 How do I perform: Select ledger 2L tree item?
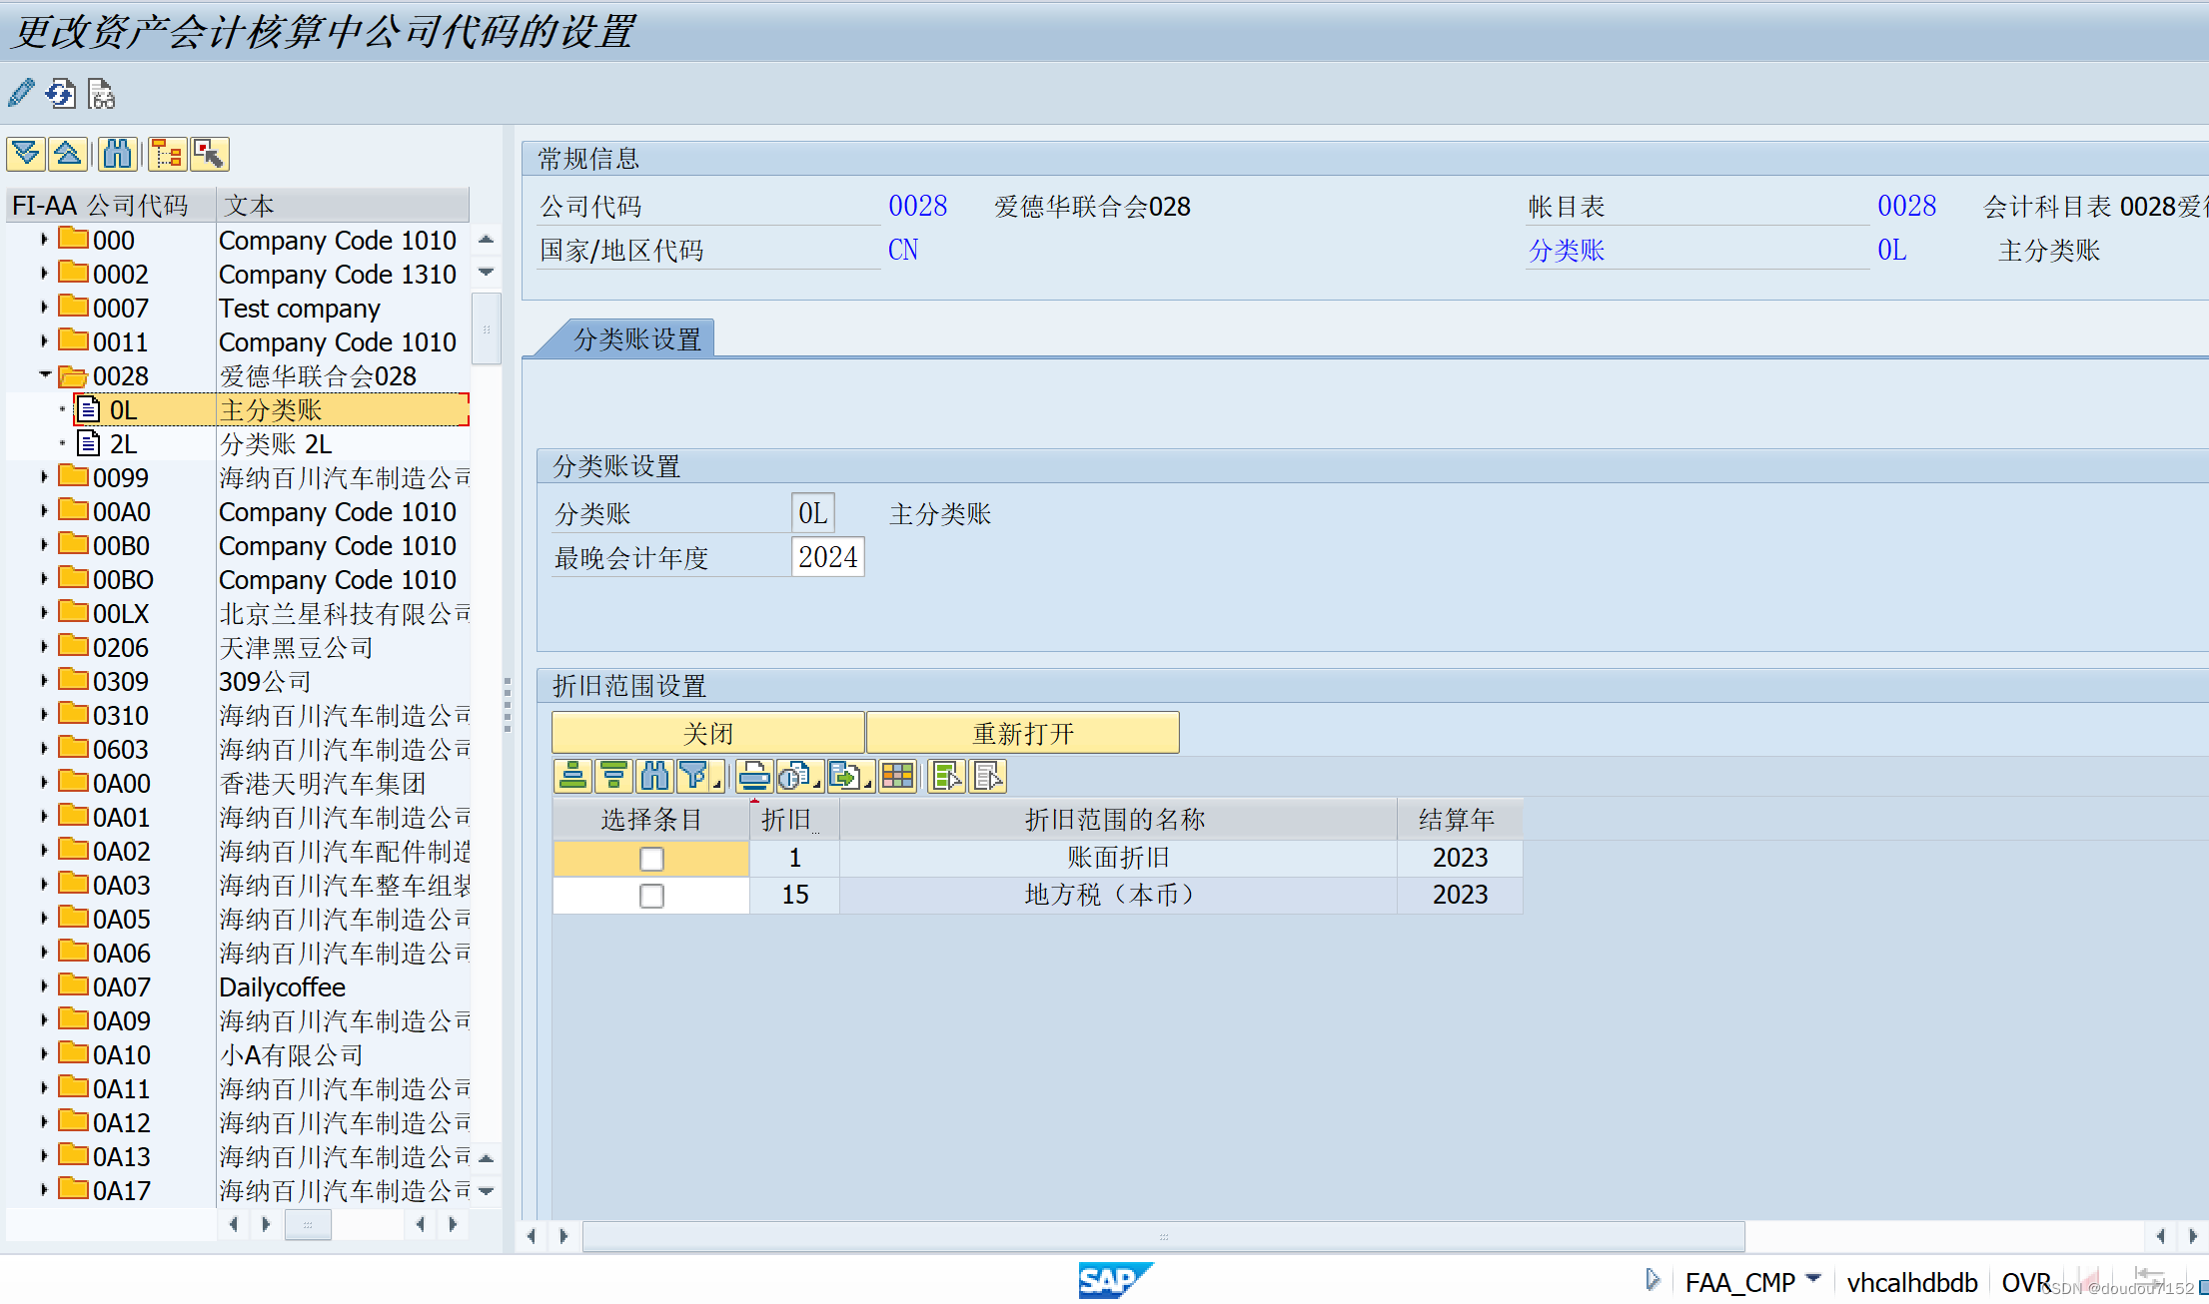[x=123, y=444]
